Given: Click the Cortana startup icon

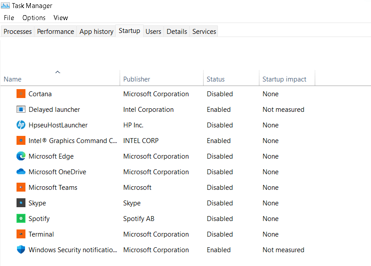Looking at the screenshot, I should click(x=21, y=94).
